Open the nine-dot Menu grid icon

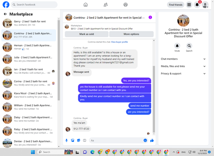(189, 5)
